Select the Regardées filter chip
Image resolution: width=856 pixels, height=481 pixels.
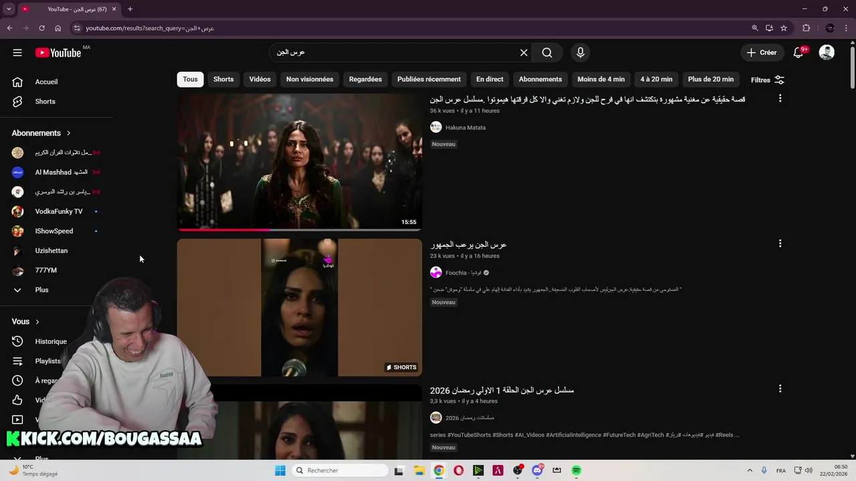[x=365, y=79]
